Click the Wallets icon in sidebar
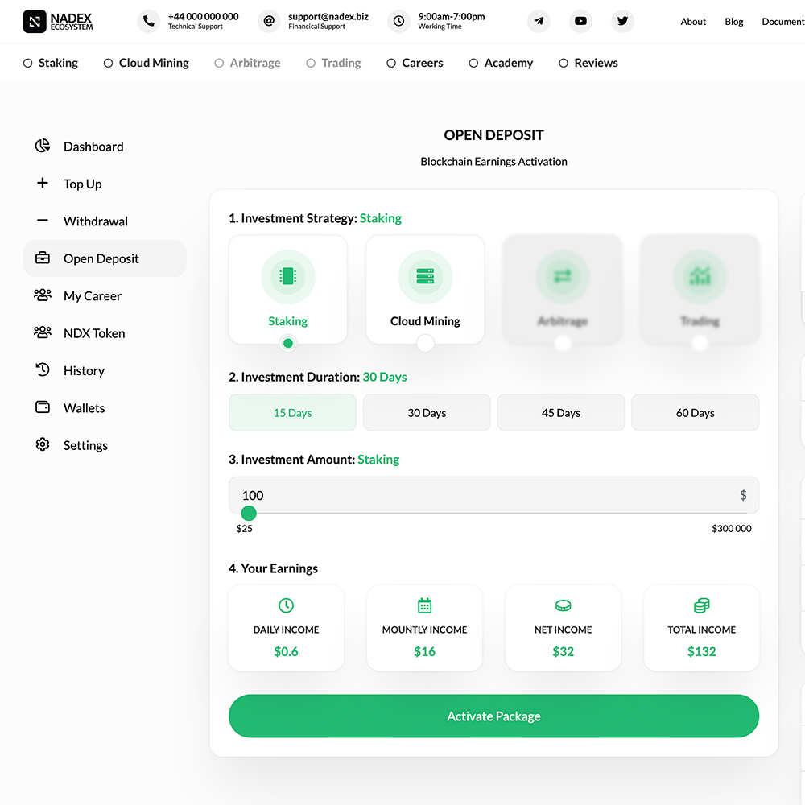The image size is (805, 805). coord(43,407)
